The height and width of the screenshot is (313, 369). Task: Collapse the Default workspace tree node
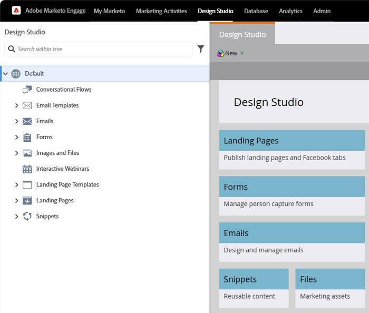5,74
